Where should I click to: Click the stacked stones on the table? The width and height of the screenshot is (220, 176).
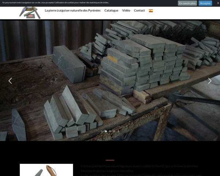147,62
